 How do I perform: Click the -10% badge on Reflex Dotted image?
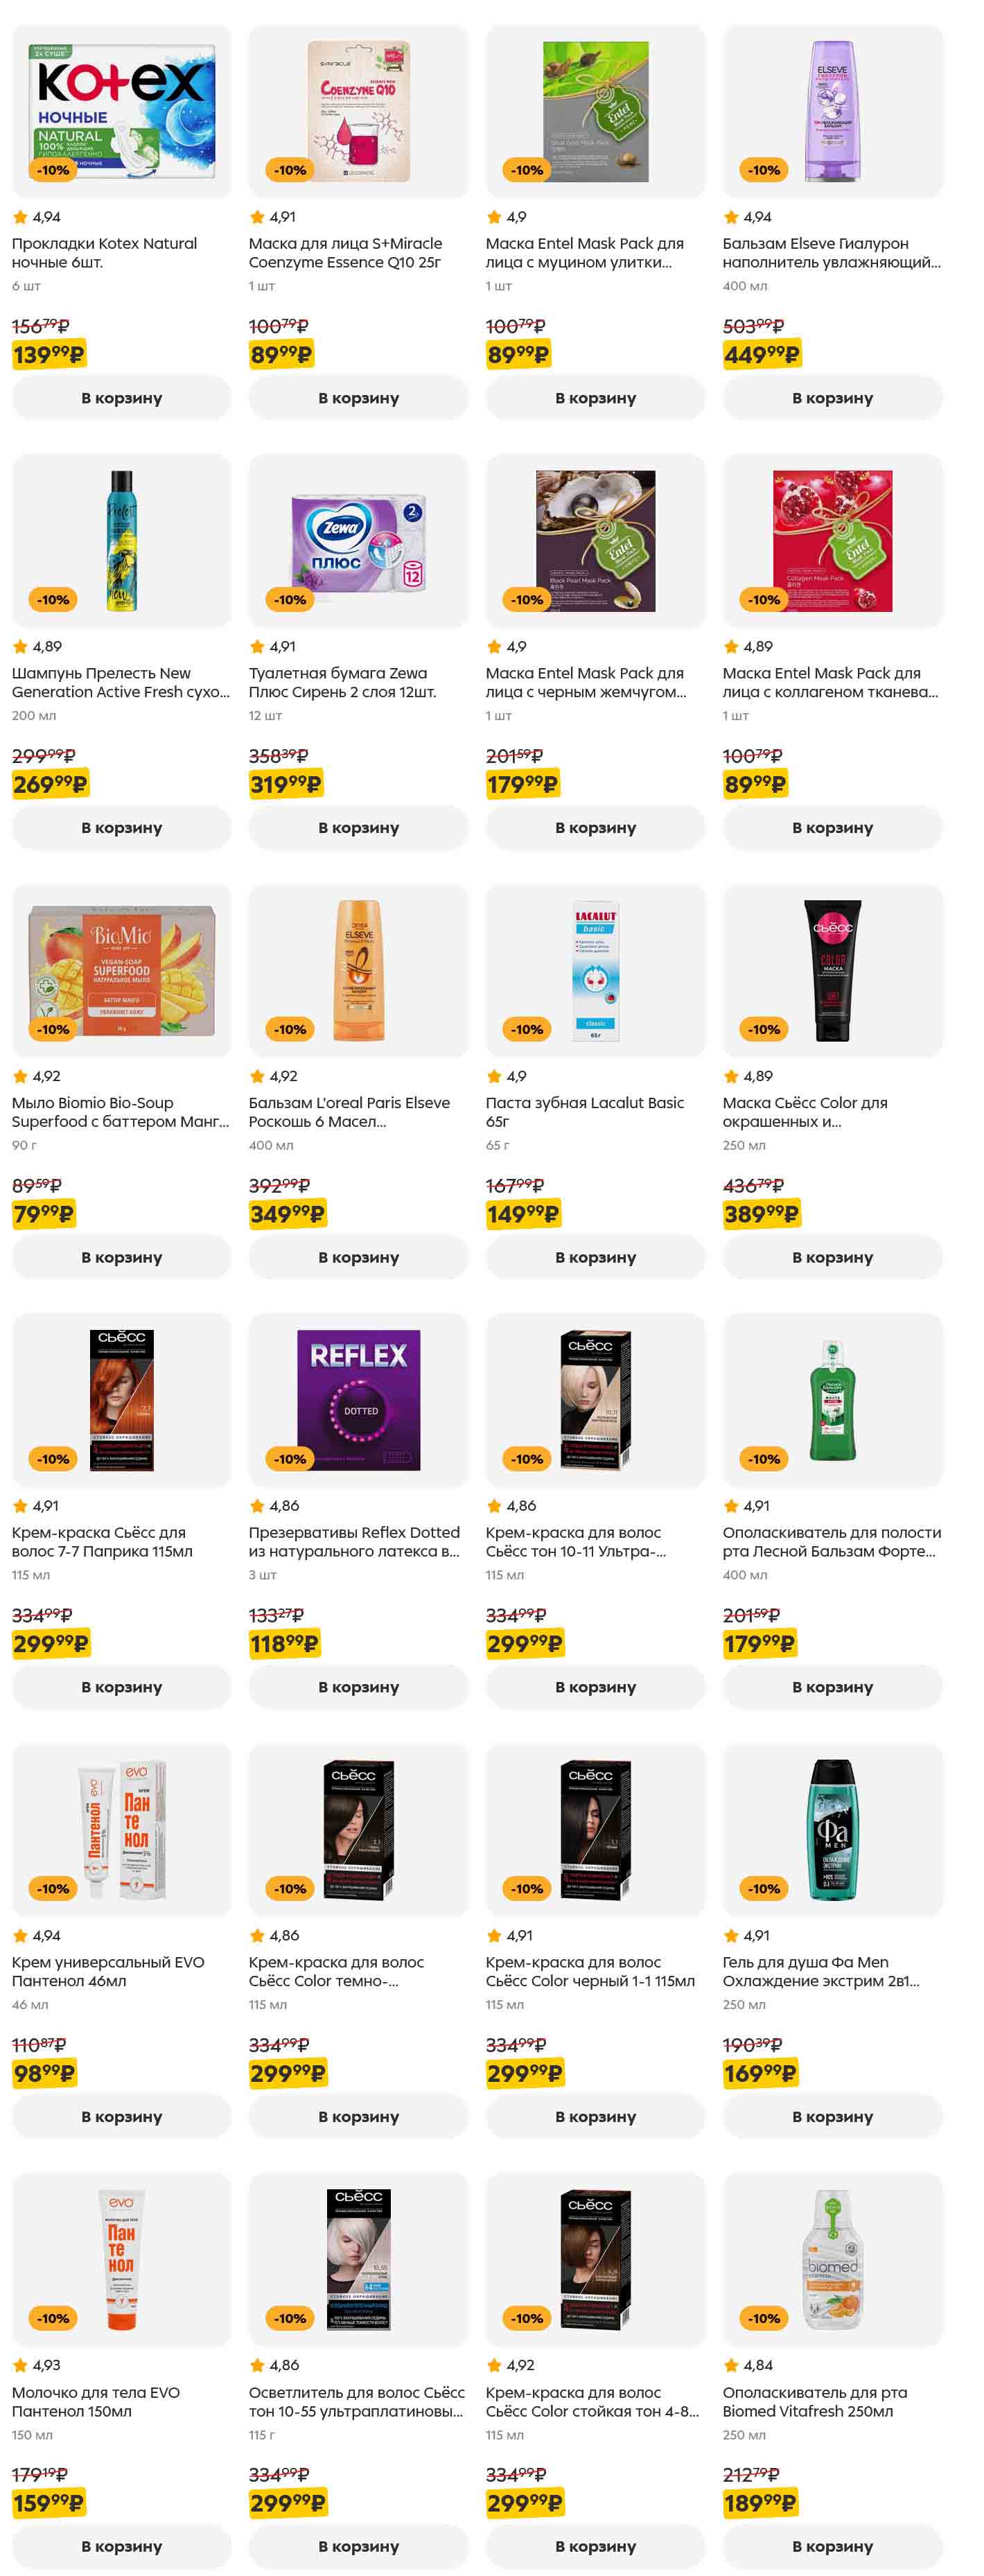[290, 1459]
